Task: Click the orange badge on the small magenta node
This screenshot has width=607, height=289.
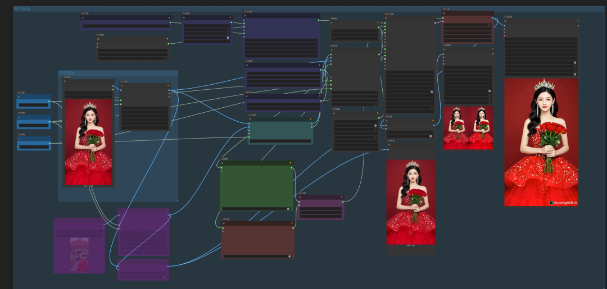Action: [342, 197]
